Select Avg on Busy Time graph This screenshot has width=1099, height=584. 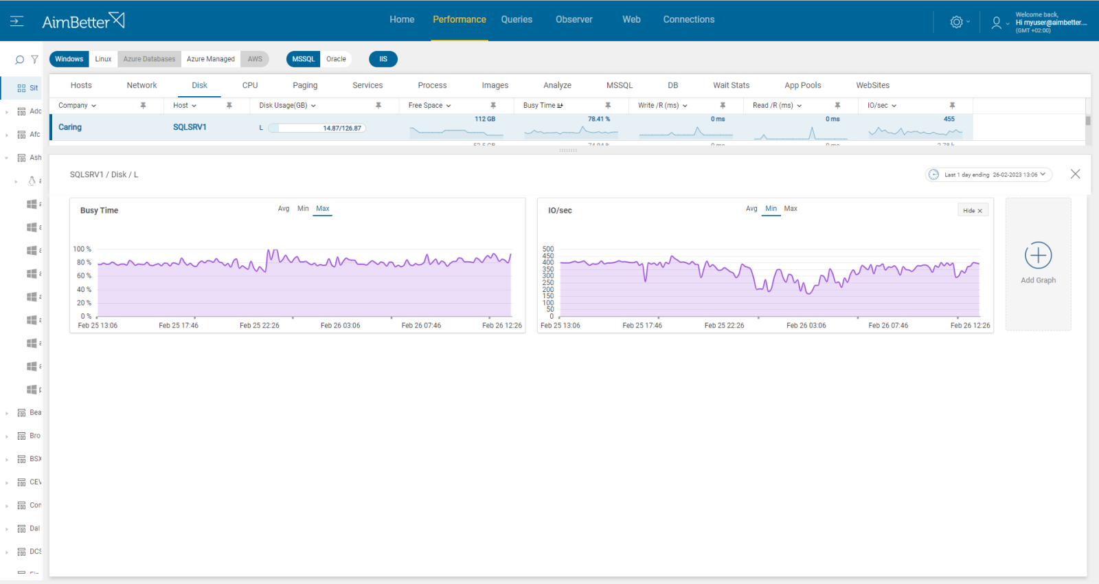pos(284,209)
